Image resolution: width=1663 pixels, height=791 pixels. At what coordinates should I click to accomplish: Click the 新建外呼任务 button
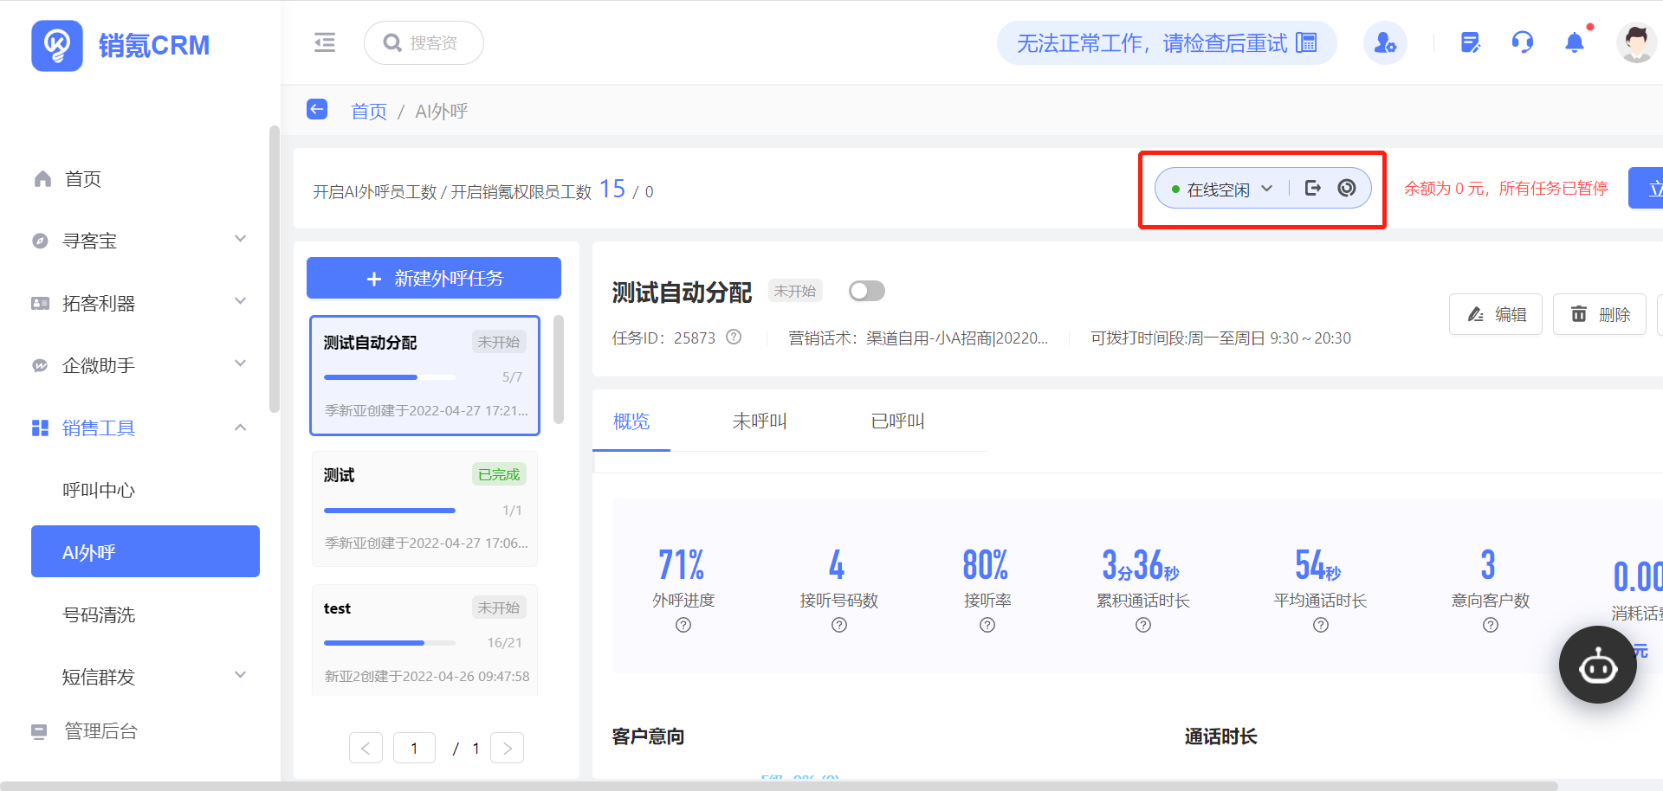coord(434,278)
